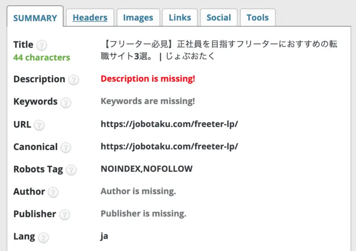Click the Publisher help question mark

64,215
